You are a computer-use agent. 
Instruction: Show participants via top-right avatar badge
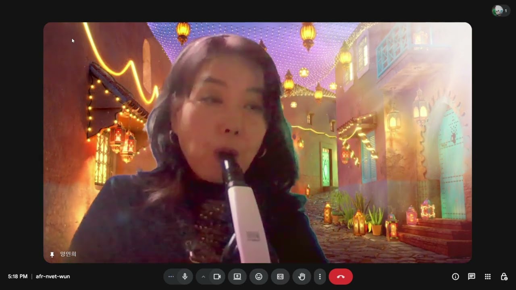click(501, 11)
